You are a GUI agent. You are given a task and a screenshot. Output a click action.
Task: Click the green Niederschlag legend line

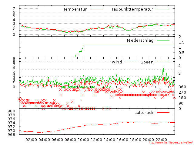tap(163, 40)
